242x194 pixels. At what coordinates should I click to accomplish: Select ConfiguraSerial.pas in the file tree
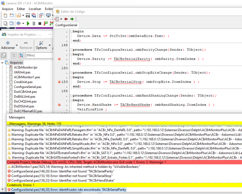[28, 87]
